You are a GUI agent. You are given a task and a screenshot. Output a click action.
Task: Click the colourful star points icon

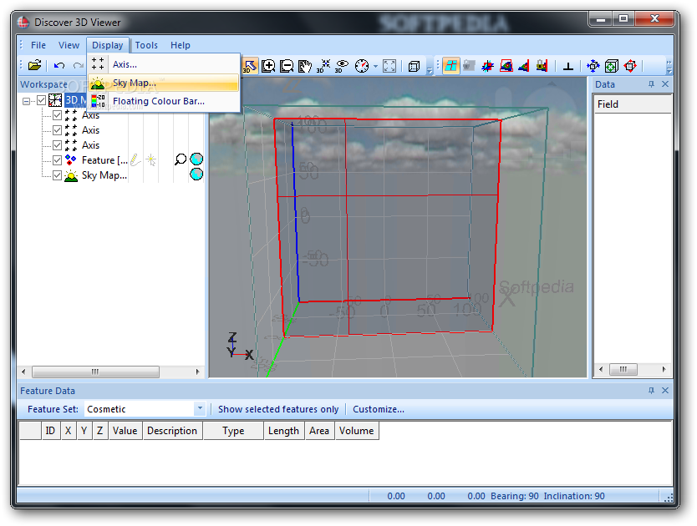coord(487,66)
